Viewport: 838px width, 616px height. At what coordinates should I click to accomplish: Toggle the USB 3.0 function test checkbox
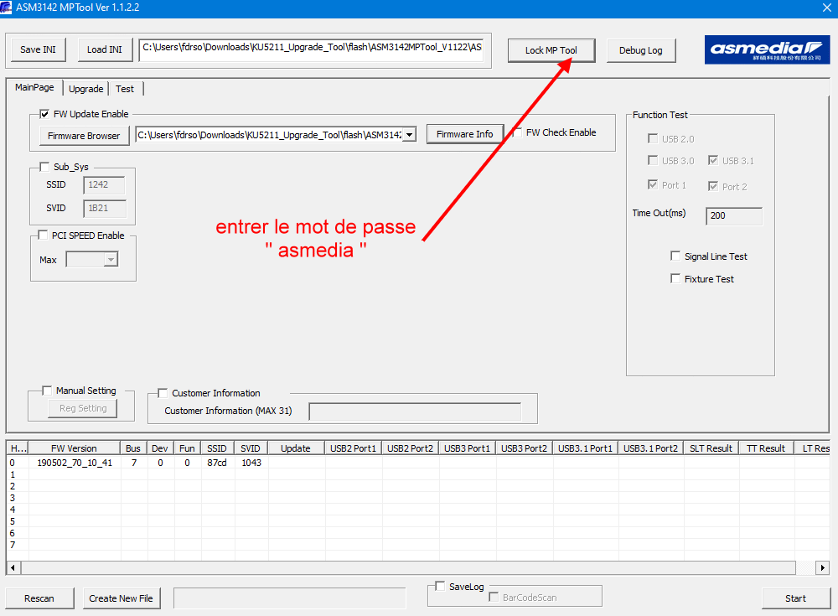pyautogui.click(x=653, y=160)
